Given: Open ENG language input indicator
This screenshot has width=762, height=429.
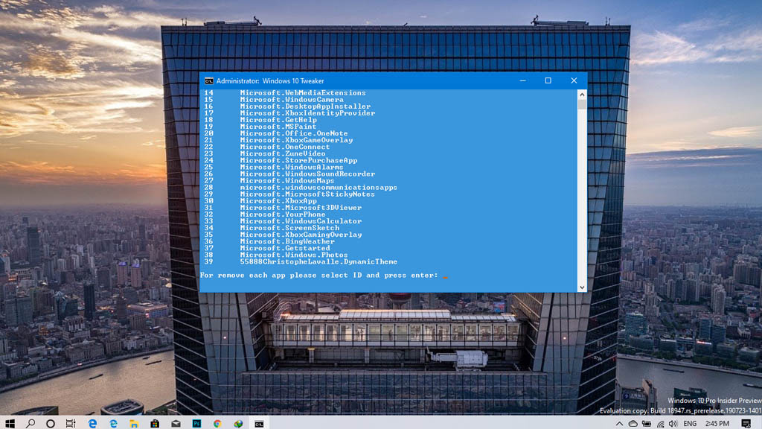Looking at the screenshot, I should pos(690,424).
